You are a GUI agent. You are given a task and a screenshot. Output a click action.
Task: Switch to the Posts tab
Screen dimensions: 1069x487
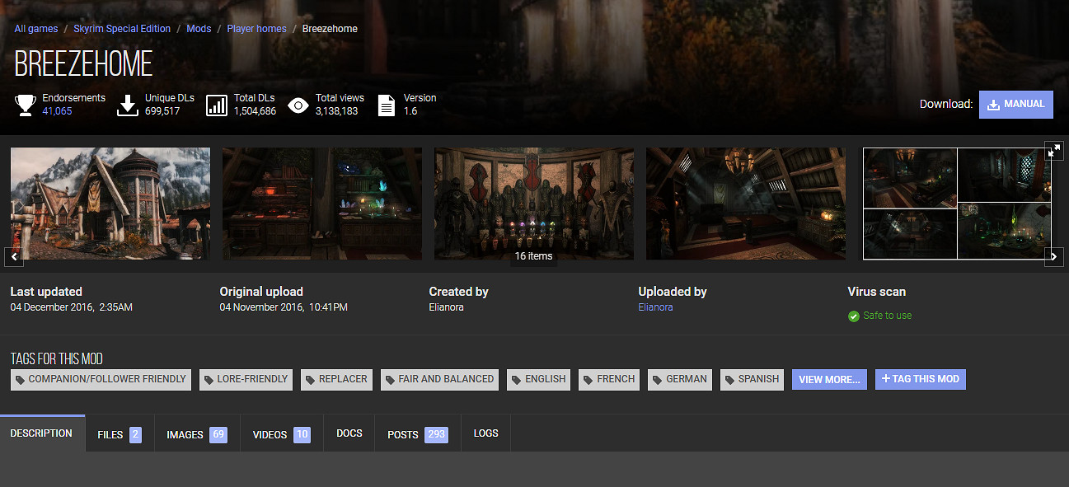coord(416,434)
